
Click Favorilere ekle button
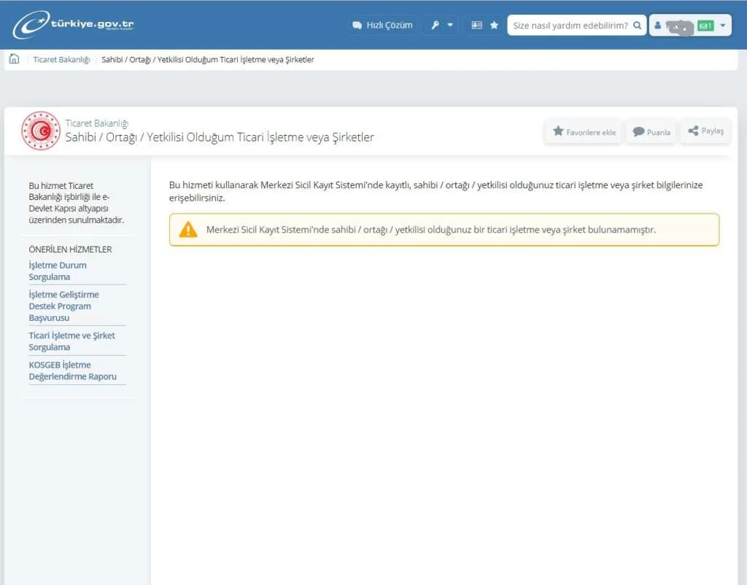[x=584, y=132]
